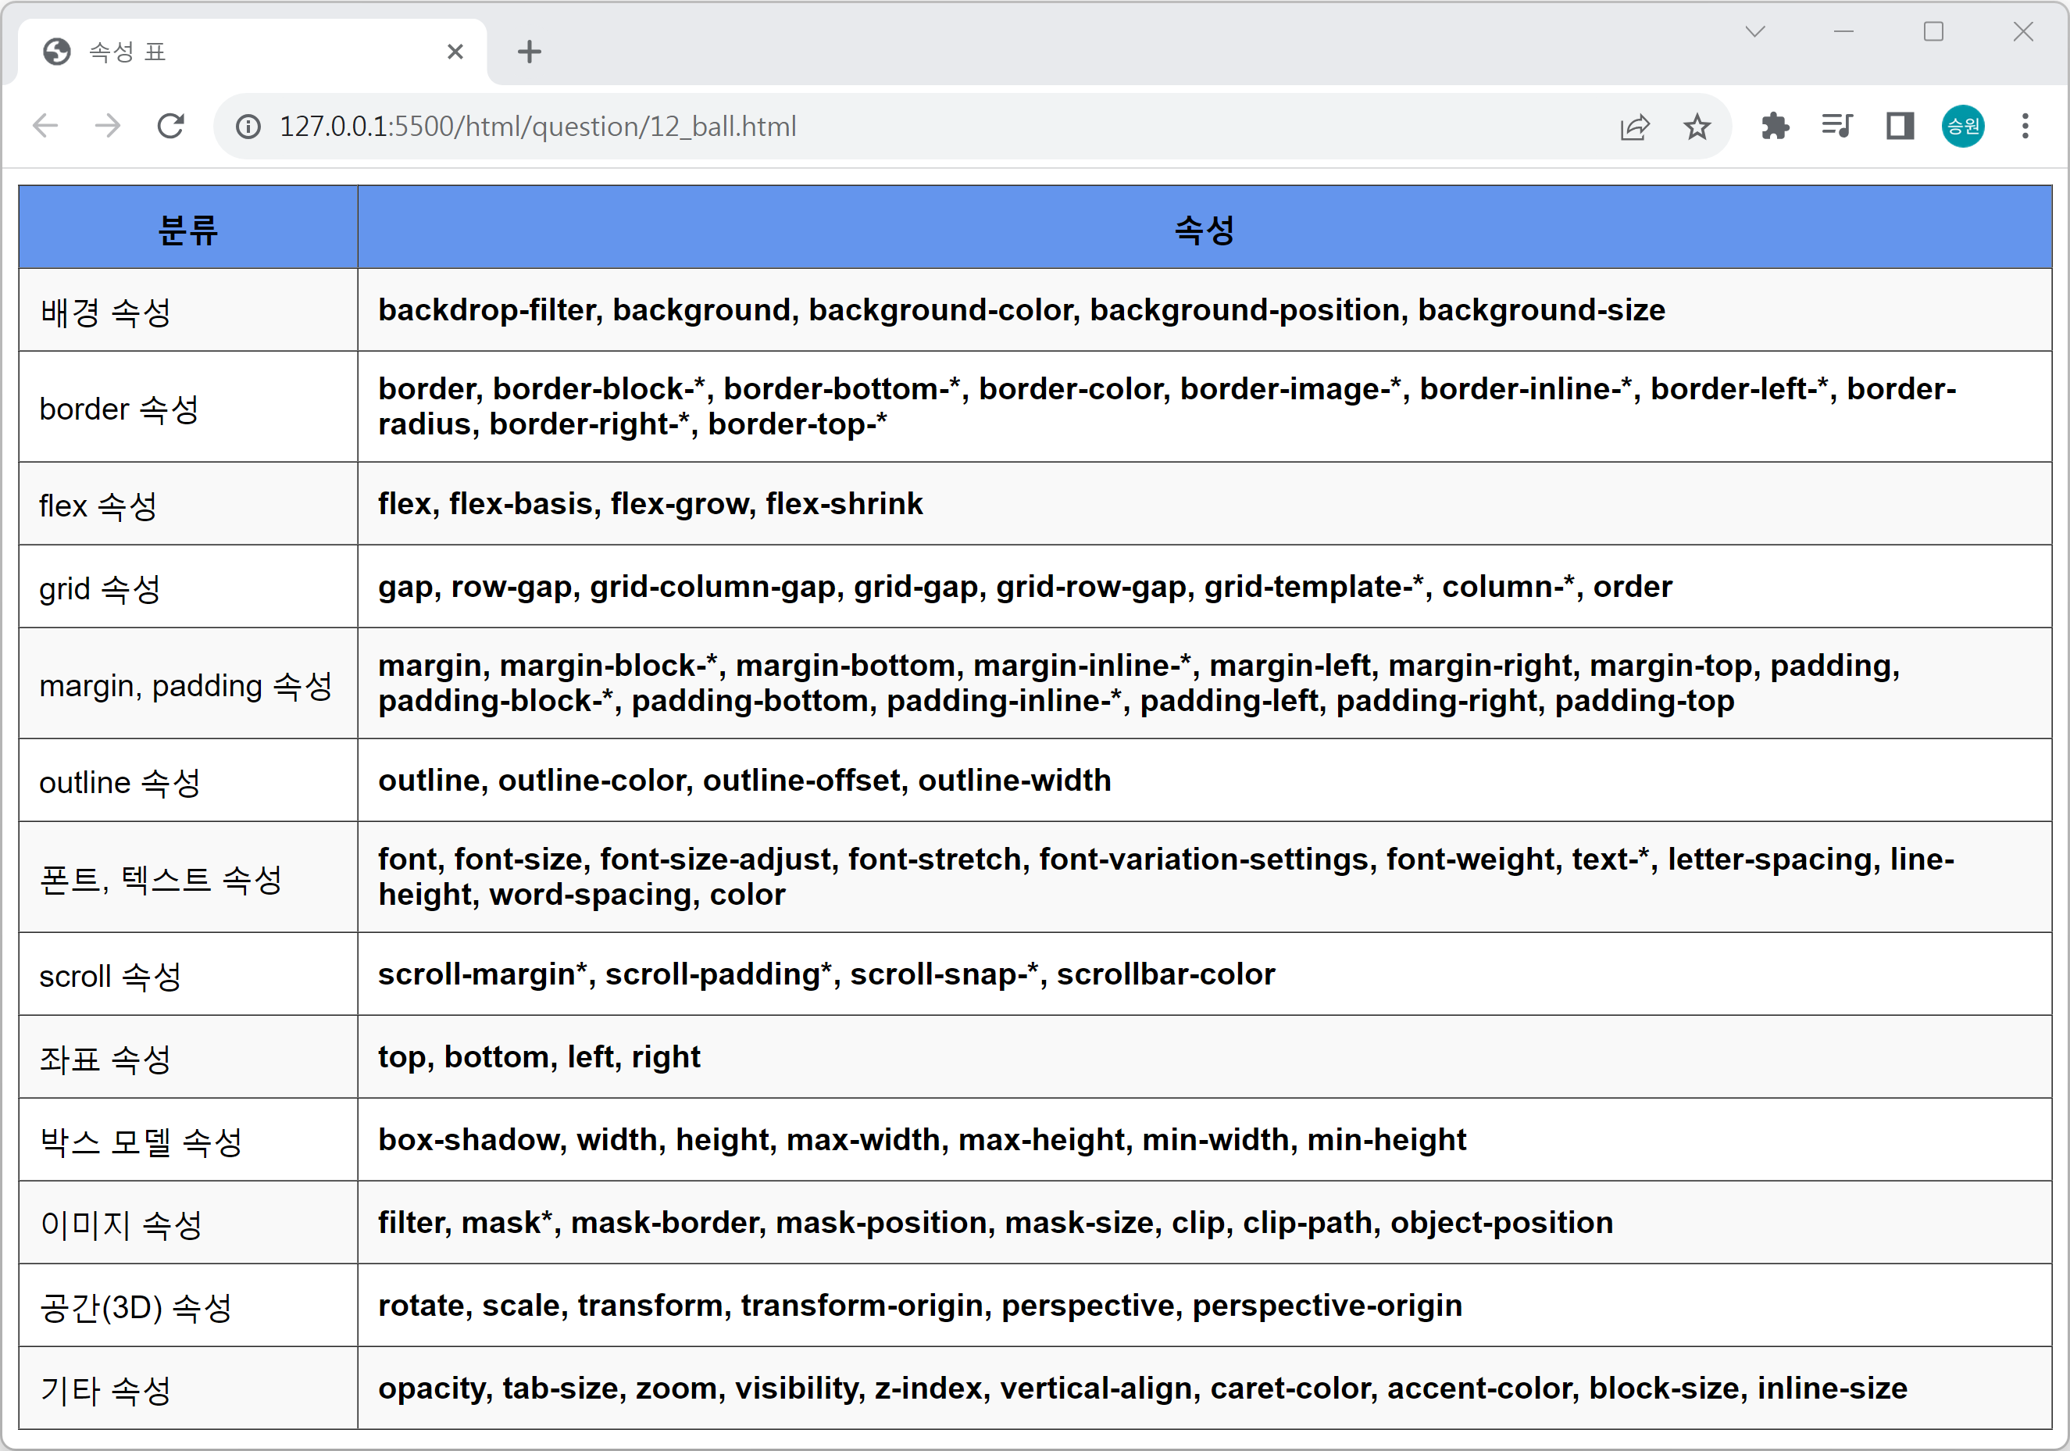This screenshot has height=1451, width=2070.
Task: Click the browser back arrow
Action: pyautogui.click(x=45, y=127)
